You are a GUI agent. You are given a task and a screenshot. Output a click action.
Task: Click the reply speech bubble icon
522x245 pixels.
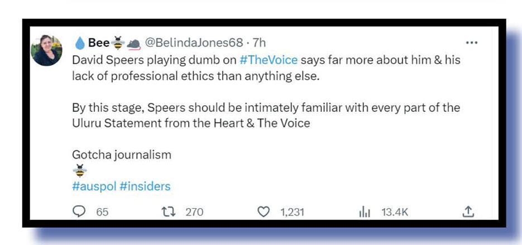coord(79,212)
